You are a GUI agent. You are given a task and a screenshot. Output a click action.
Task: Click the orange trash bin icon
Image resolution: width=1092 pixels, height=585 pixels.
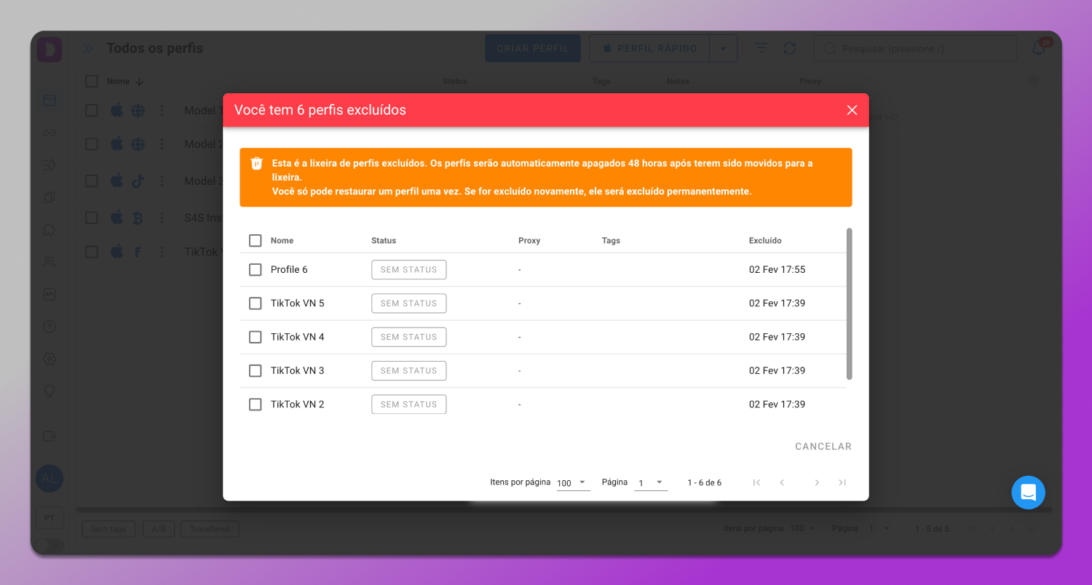point(256,163)
